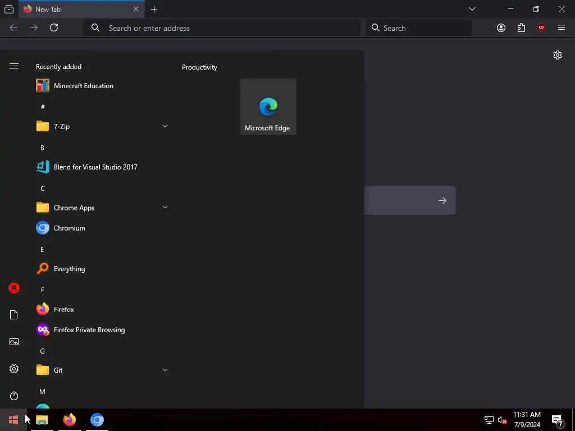
Task: Personalize new tab with gear icon
Action: pyautogui.click(x=558, y=55)
